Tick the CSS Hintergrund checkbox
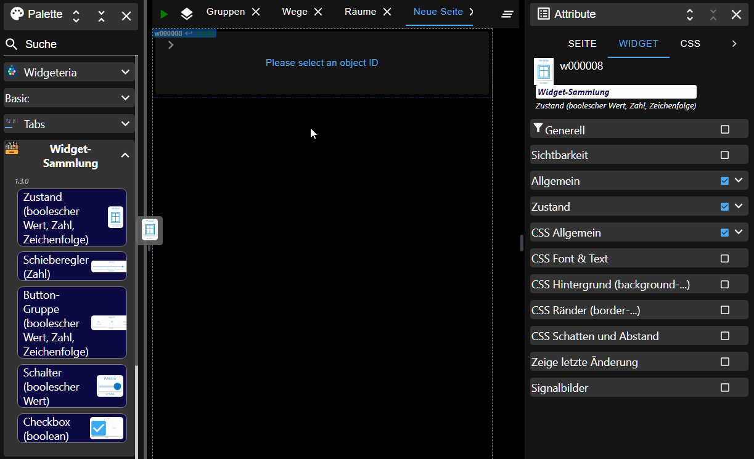Viewport: 754px width, 459px height. point(725,285)
